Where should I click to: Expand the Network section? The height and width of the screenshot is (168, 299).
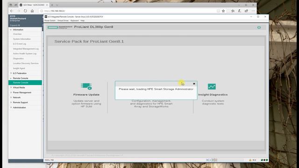tap(11, 98)
